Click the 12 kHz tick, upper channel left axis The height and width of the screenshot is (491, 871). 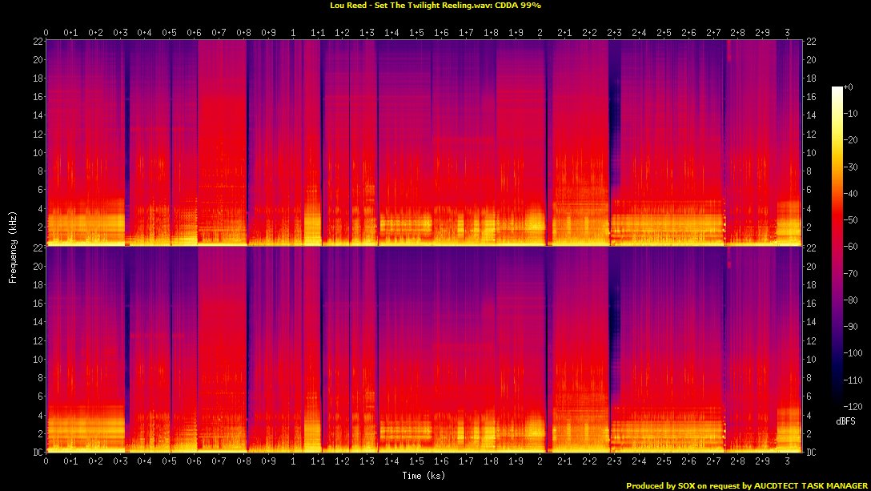[38, 134]
